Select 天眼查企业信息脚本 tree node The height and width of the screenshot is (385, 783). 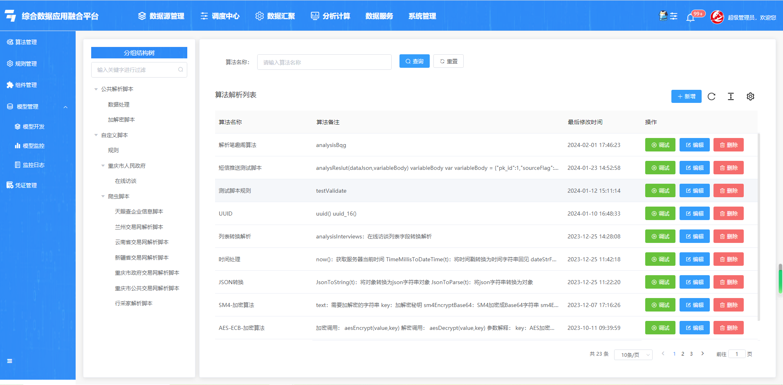139,211
